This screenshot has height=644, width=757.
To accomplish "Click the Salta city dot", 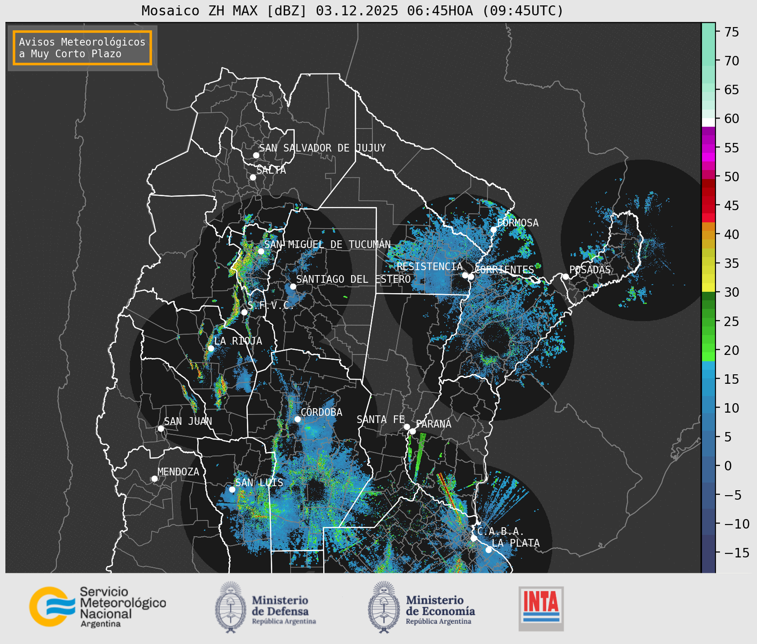I will (x=253, y=177).
